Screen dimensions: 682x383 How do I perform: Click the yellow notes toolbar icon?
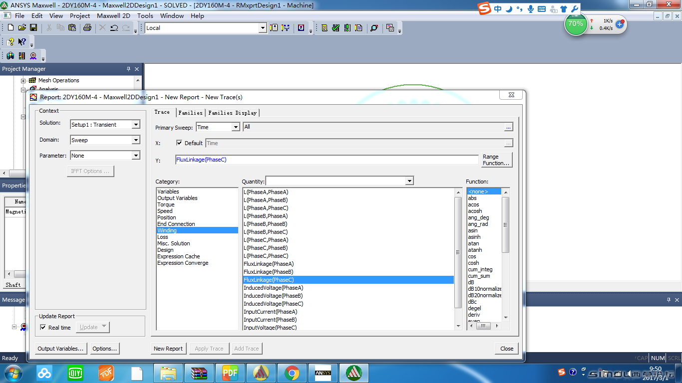[x=325, y=28]
